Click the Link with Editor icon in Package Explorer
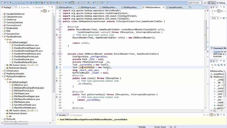Image resolution: width=227 pixels, height=128 pixels. 45,11
